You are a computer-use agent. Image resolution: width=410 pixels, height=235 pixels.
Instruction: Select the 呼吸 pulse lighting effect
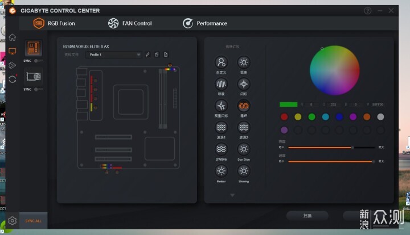(x=221, y=84)
